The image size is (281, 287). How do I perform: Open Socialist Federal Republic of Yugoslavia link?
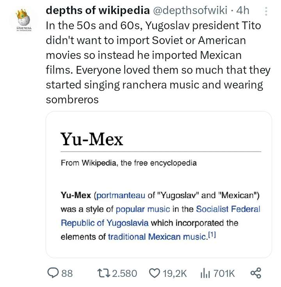(x=160, y=216)
